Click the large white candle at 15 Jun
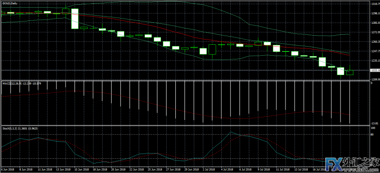Viewport: 380px width, 173px height. pyautogui.click(x=75, y=19)
